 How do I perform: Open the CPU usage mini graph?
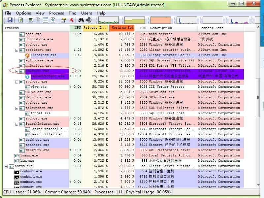coord(109,20)
